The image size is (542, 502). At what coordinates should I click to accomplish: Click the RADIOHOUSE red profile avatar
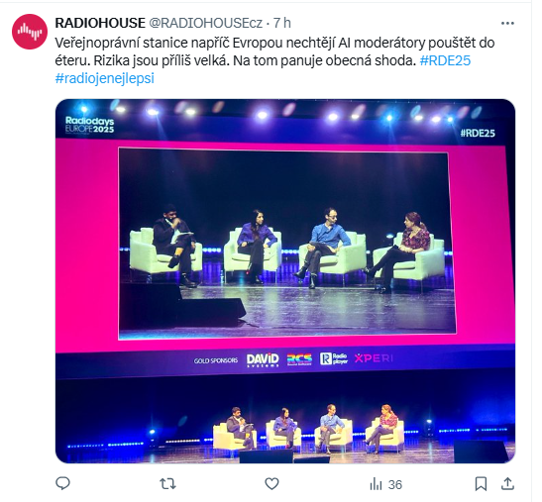coord(30,32)
